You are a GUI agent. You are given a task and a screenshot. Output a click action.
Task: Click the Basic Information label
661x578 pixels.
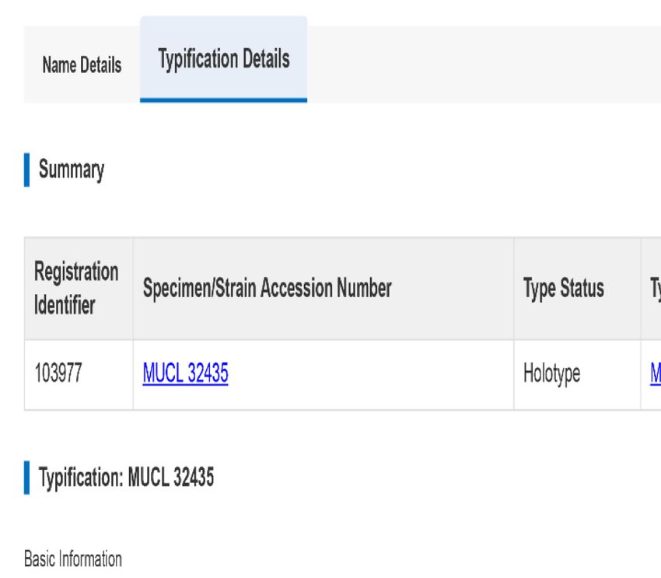coord(73,559)
